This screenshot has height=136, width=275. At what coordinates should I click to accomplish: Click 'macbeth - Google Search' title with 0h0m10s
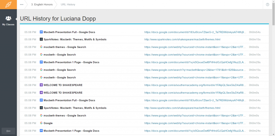(x=60, y=55)
